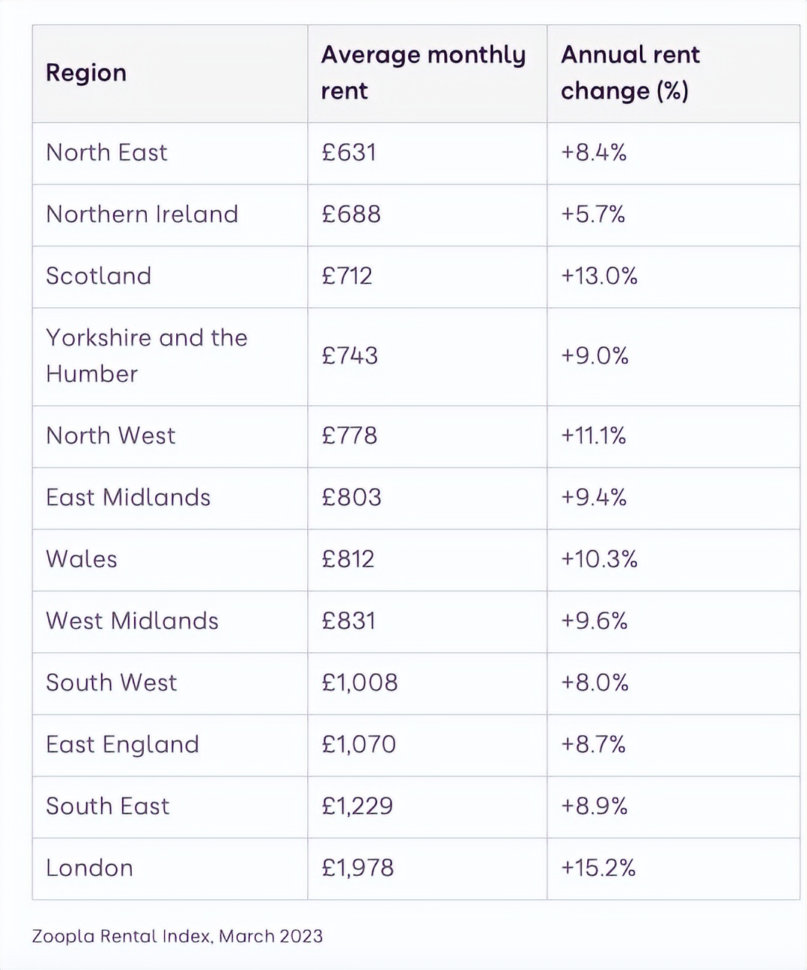Click the Scotland row label
The image size is (807, 970).
pyautogui.click(x=99, y=276)
